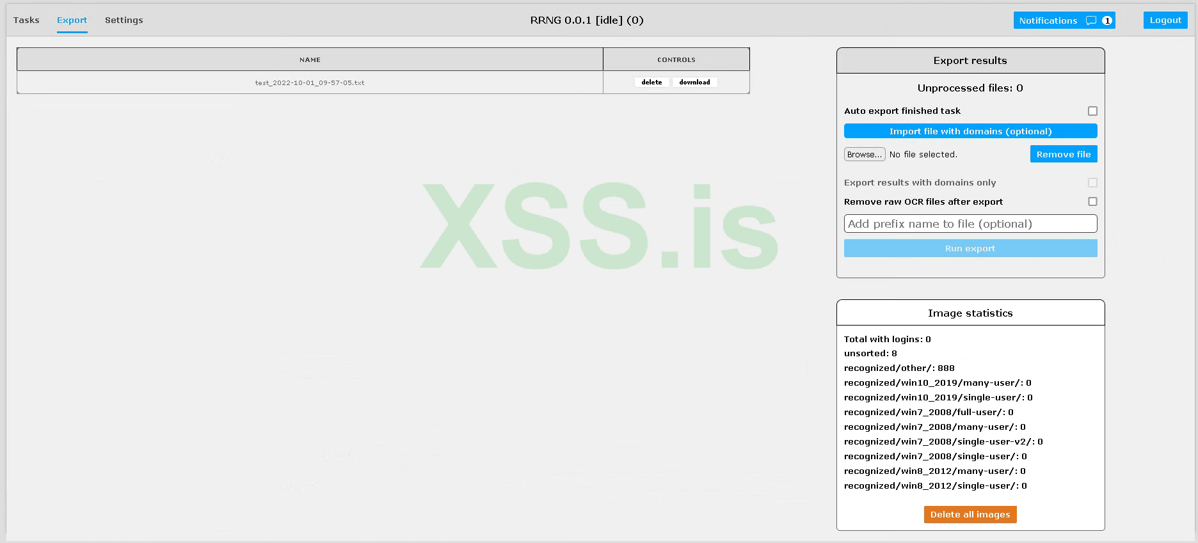The width and height of the screenshot is (1198, 543).
Task: Click the Unprocessed files: 0 text
Action: tap(970, 88)
